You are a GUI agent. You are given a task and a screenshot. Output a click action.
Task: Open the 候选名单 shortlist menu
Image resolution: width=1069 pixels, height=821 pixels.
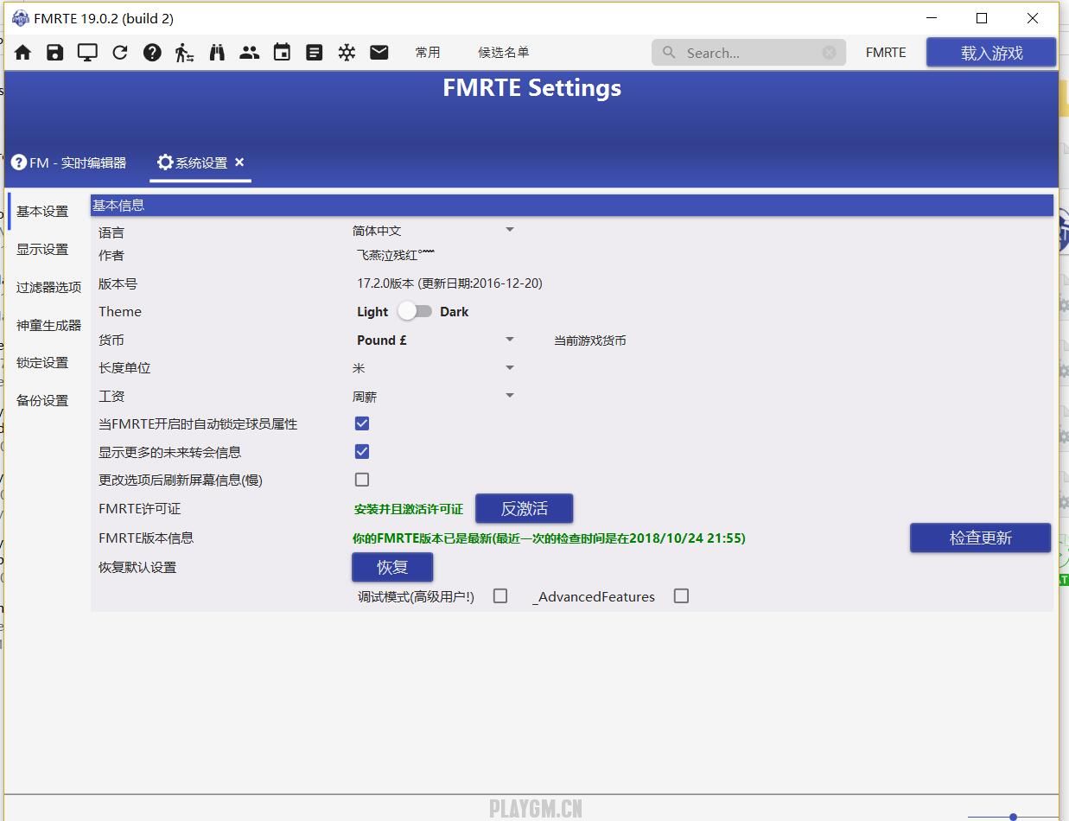coord(504,53)
